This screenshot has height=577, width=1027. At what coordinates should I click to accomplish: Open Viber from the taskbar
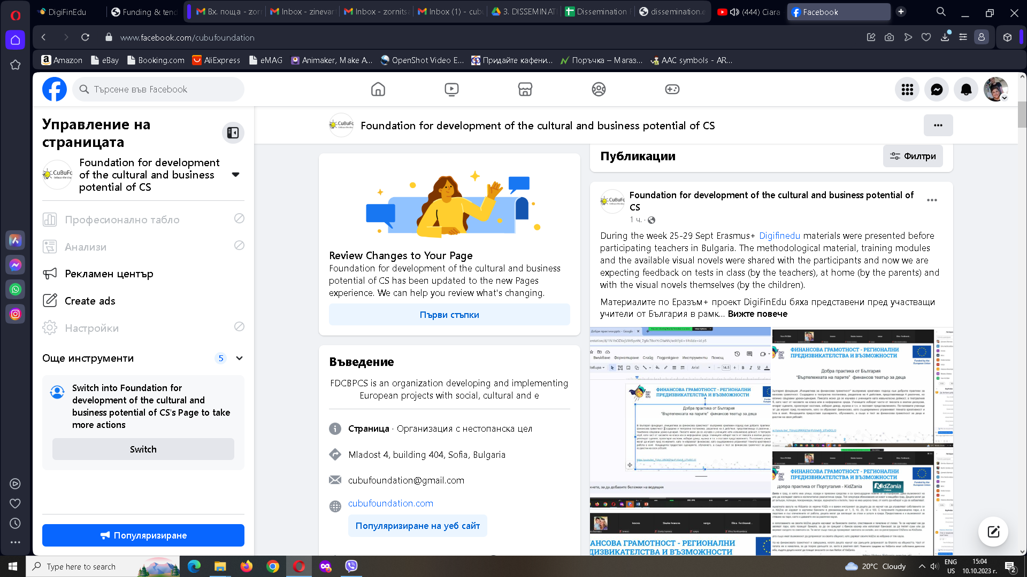pos(351,566)
